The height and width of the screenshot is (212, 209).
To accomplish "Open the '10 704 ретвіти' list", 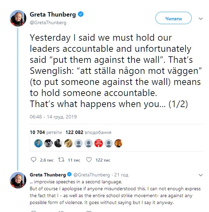I will click(x=46, y=132).
